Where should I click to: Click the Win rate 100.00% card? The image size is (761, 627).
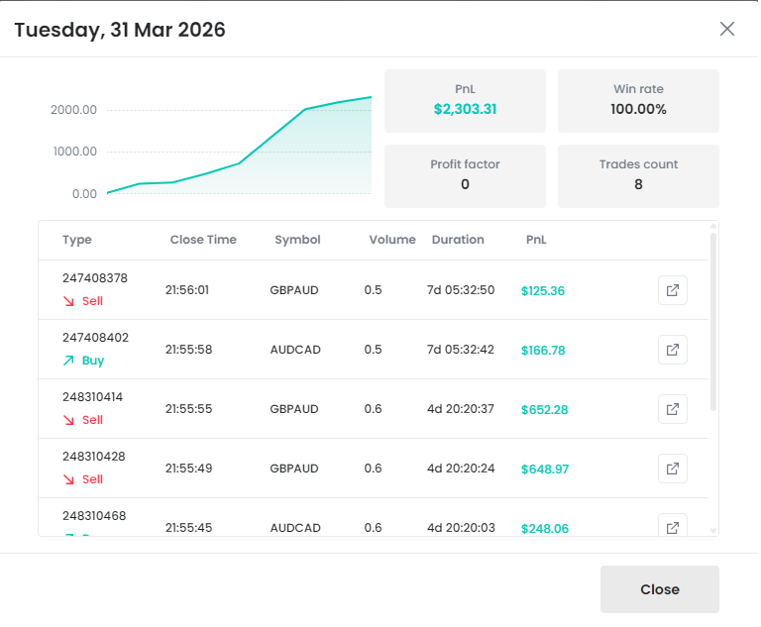(x=638, y=100)
